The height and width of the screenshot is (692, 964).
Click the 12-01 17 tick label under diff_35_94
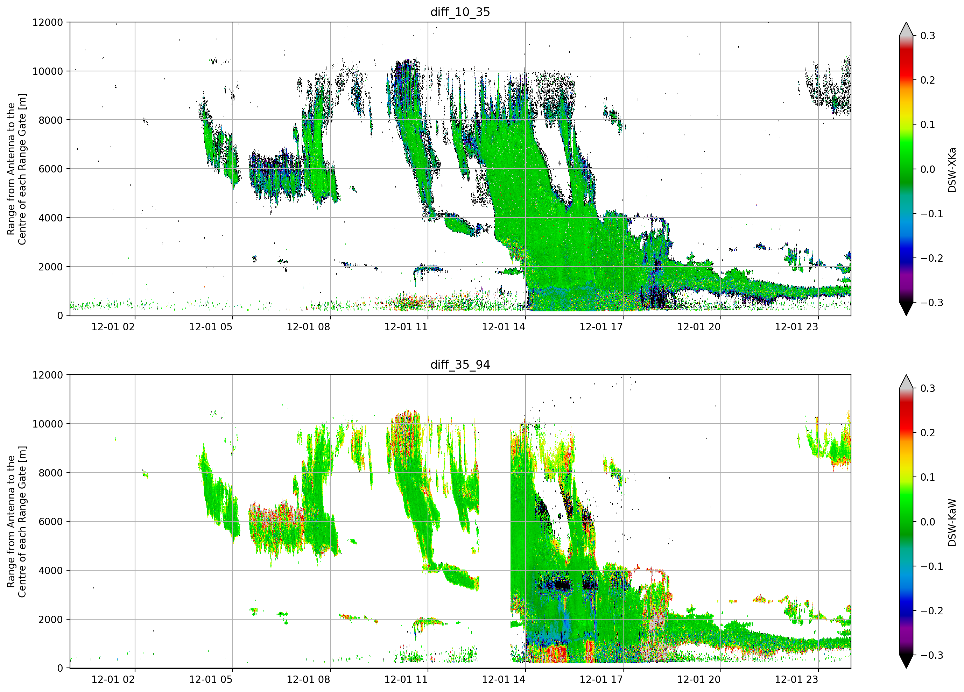tap(601, 679)
